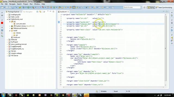Expand the com.ant.rubin package node
The width and height of the screenshot is (174, 97).
[12, 24]
